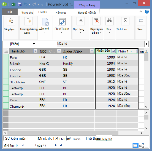Collapse the ribbon with the caret icon
This screenshot has width=152, height=151.
click(141, 12)
